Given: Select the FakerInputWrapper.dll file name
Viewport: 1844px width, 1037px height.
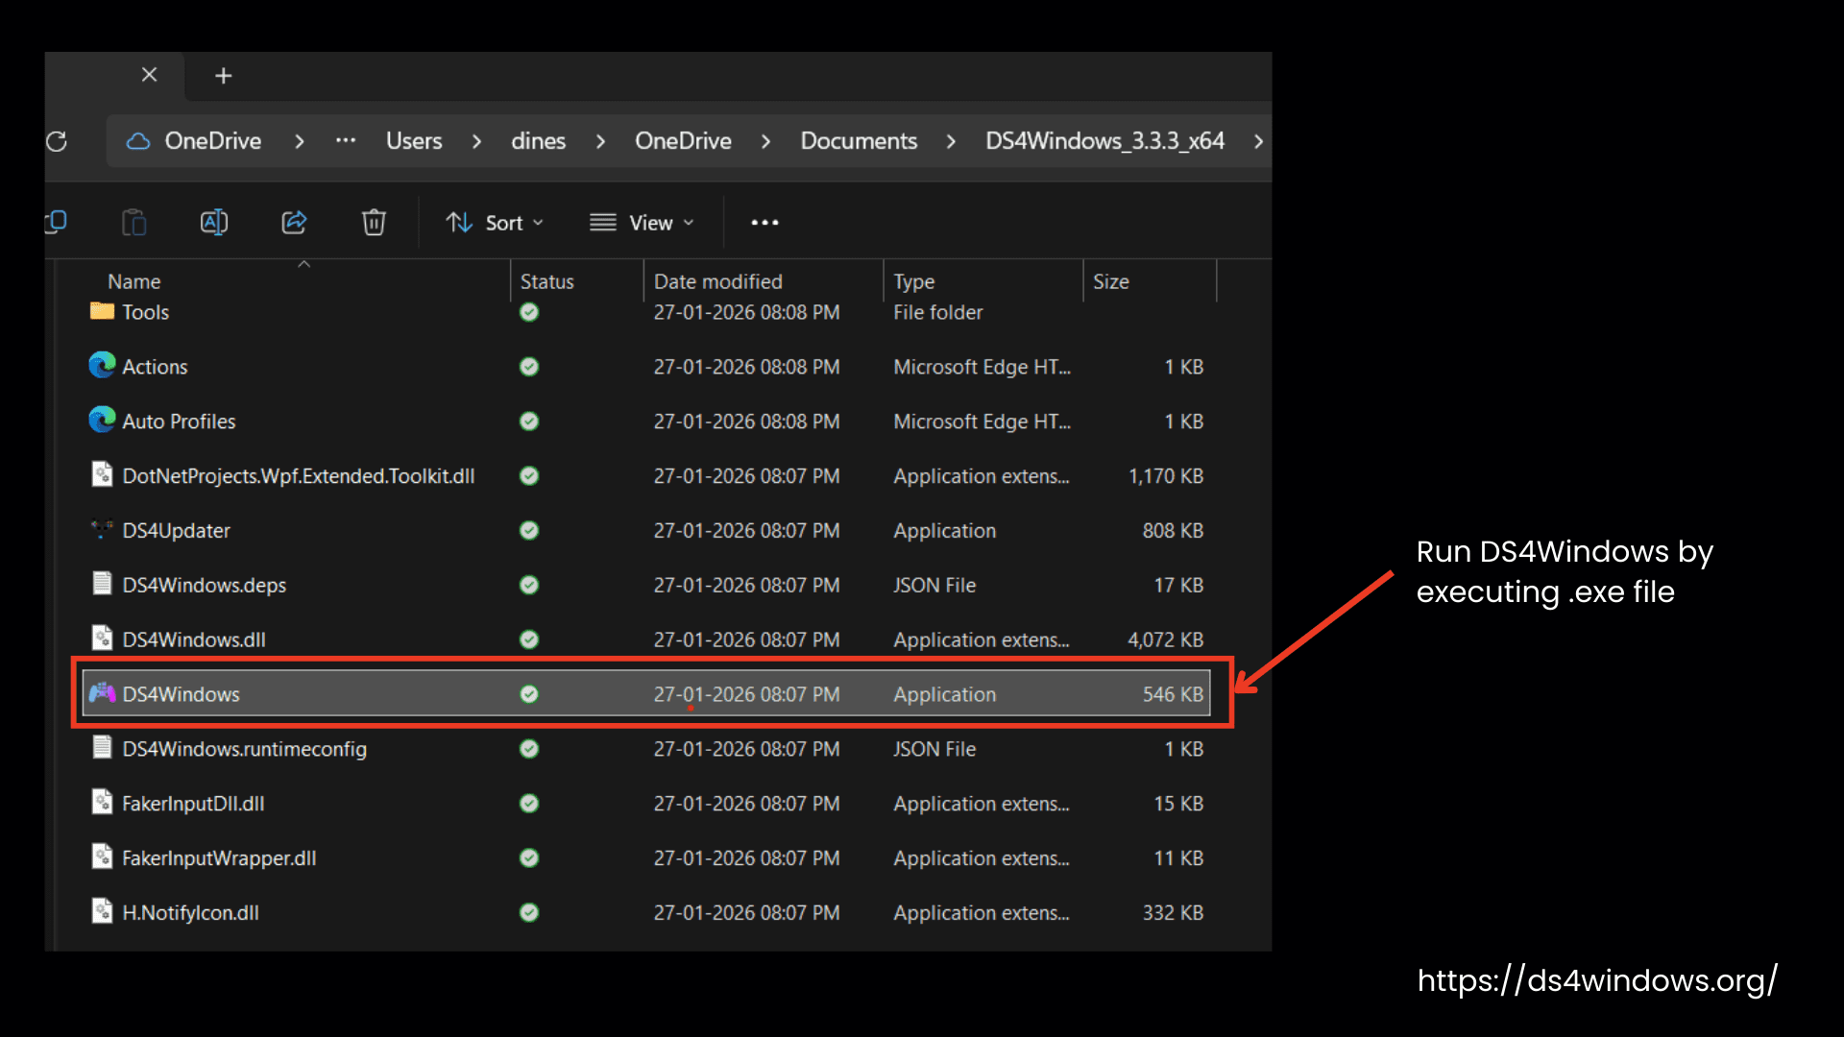Looking at the screenshot, I should (x=219, y=858).
